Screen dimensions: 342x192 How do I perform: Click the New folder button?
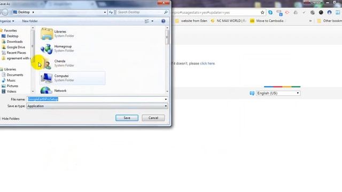(30, 21)
